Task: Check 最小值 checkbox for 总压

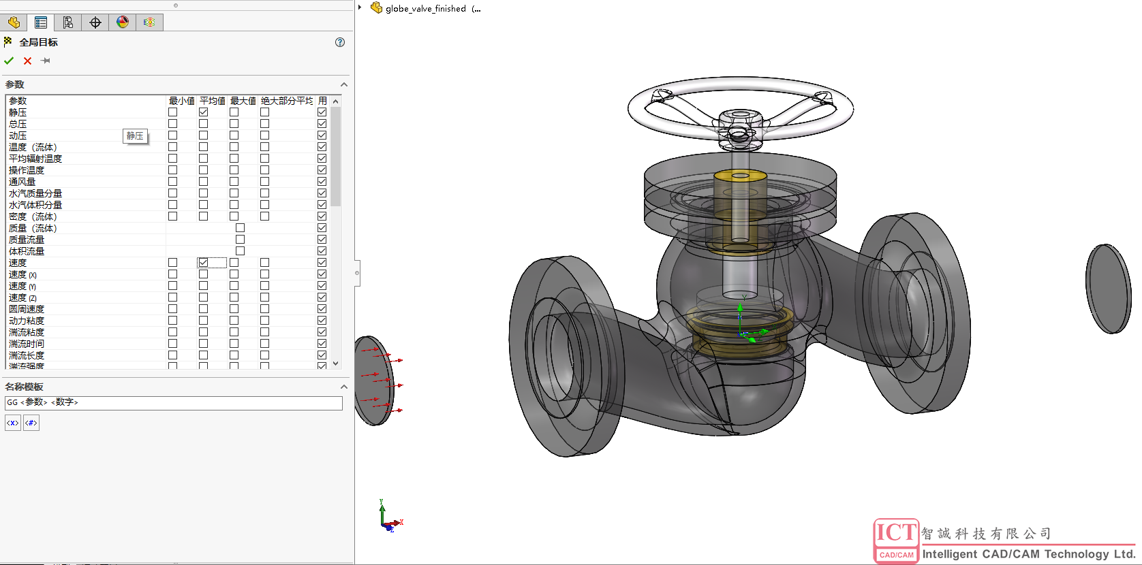Action: pos(172,124)
